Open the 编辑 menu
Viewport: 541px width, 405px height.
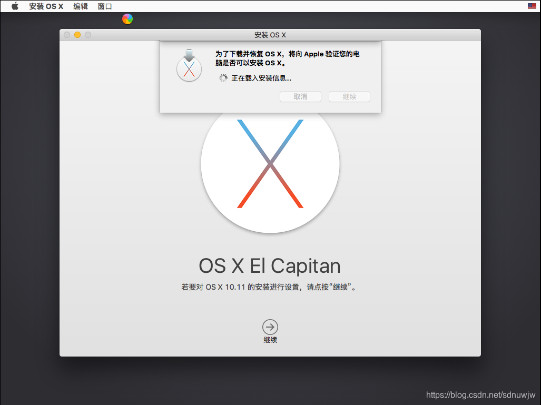pyautogui.click(x=81, y=6)
